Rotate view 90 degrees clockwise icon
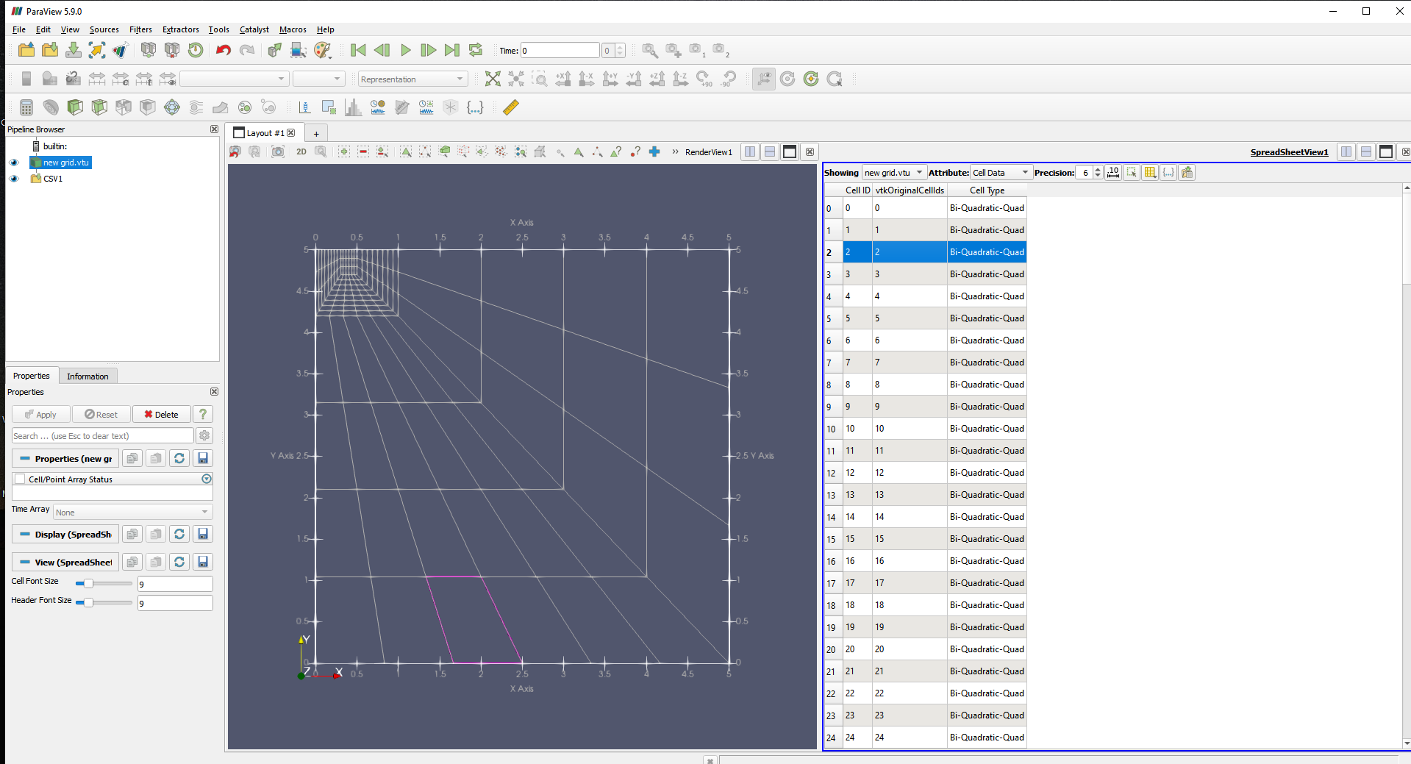 pyautogui.click(x=704, y=79)
